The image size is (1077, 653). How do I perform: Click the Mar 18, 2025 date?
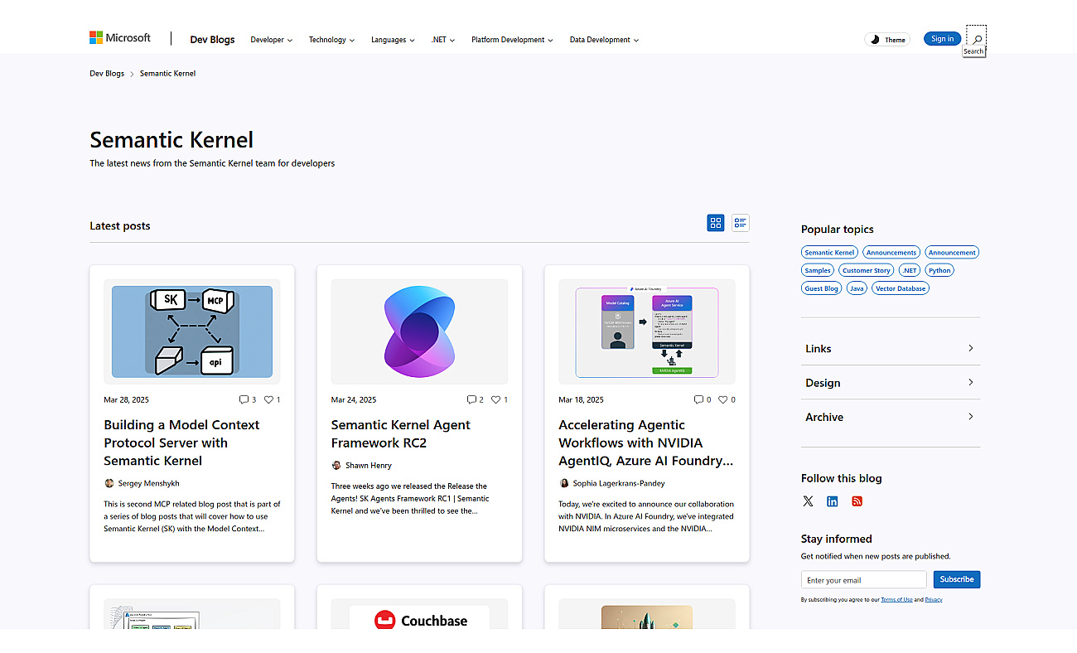582,399
